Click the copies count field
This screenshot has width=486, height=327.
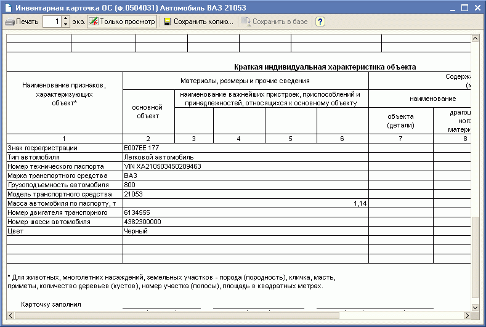pos(52,22)
